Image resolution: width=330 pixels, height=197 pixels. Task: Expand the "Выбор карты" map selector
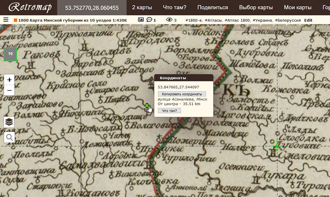[256, 7]
